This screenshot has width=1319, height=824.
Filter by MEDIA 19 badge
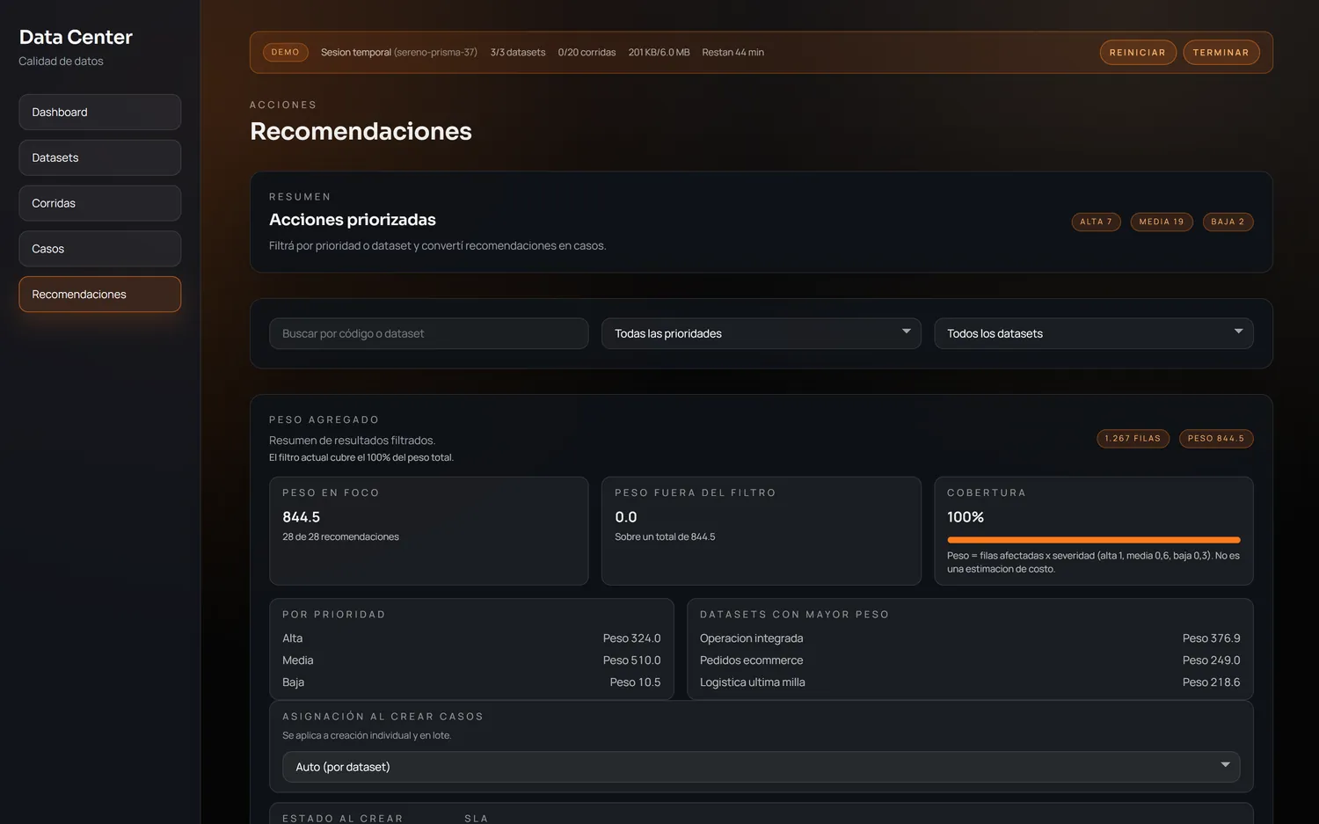coord(1161,222)
